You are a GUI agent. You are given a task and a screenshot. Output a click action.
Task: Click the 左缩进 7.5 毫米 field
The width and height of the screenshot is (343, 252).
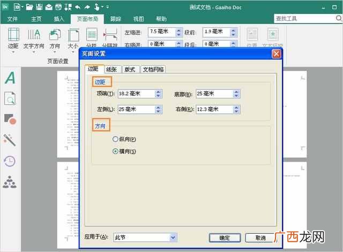[165, 32]
